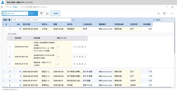Add a row after subtable row 3
The height and width of the screenshot is (92, 177).
click(x=80, y=64)
